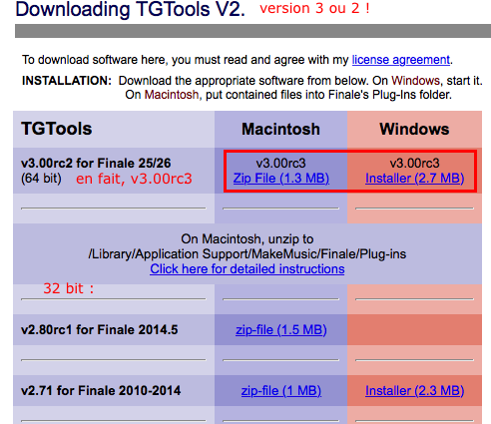Click the 'TGTools' table header

click(57, 129)
